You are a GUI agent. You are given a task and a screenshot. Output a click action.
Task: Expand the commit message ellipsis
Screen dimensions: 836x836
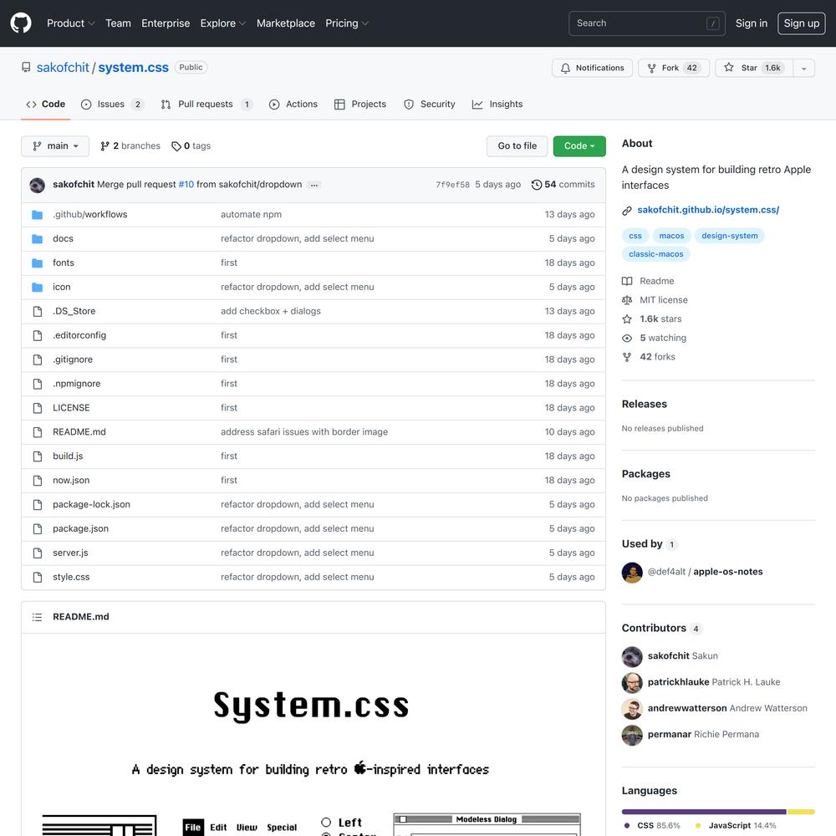click(x=314, y=185)
